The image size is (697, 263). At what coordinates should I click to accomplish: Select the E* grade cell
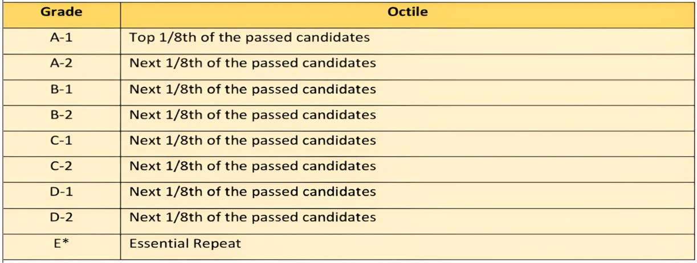click(61, 243)
